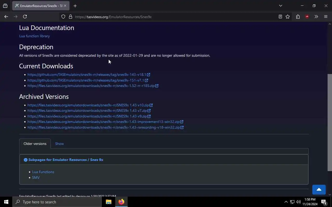Click the blue scroll-to-top arrow button
Viewport: 332px width, 207px height.
tap(319, 190)
